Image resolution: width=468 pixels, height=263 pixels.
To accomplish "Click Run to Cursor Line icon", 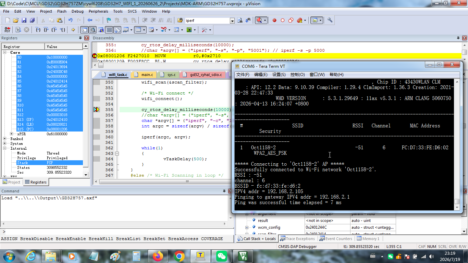I will [x=63, y=30].
